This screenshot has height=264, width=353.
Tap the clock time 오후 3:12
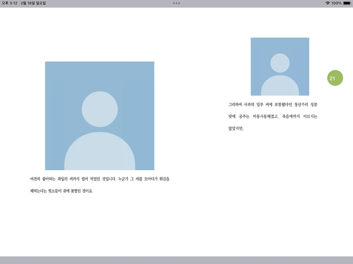click(10, 3)
